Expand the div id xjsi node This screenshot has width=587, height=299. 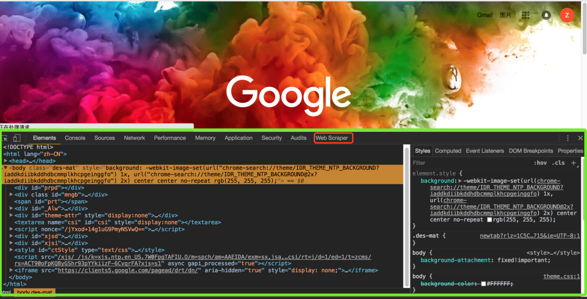tap(11, 243)
